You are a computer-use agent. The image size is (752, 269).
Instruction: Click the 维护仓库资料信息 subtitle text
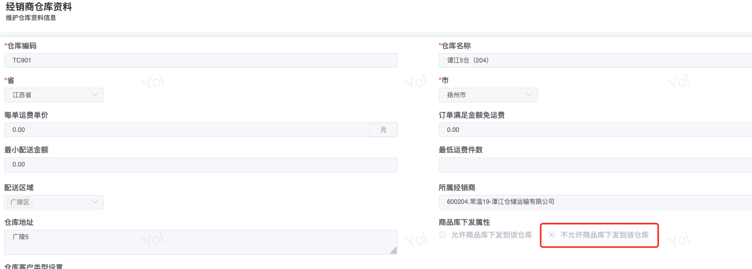click(31, 18)
